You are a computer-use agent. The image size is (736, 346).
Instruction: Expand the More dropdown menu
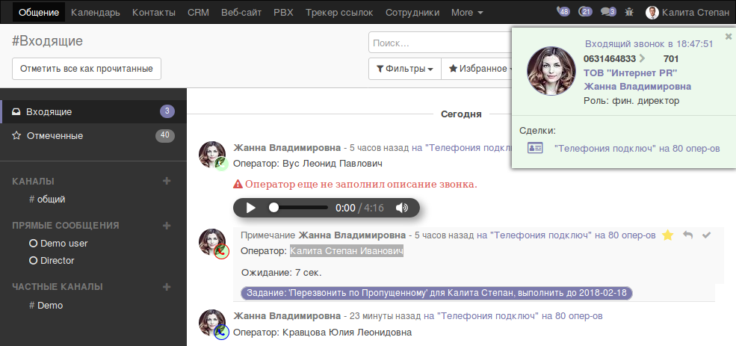[467, 12]
